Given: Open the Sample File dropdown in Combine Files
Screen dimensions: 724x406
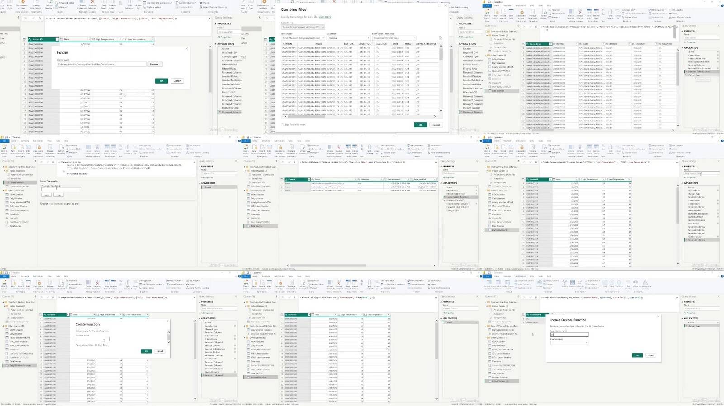Looking at the screenshot, I should [x=303, y=27].
